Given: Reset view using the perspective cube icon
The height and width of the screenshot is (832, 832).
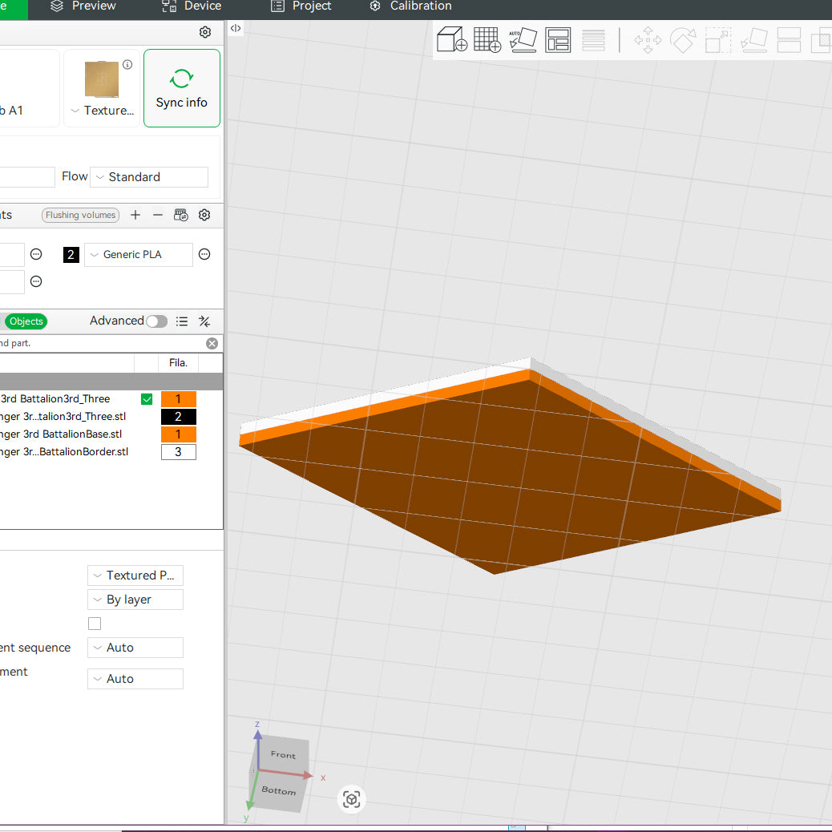Looking at the screenshot, I should point(351,799).
